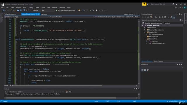The height and width of the screenshot is (105, 187).
Task: Click the editor horizontal scrollbar
Action: (x=58, y=85)
